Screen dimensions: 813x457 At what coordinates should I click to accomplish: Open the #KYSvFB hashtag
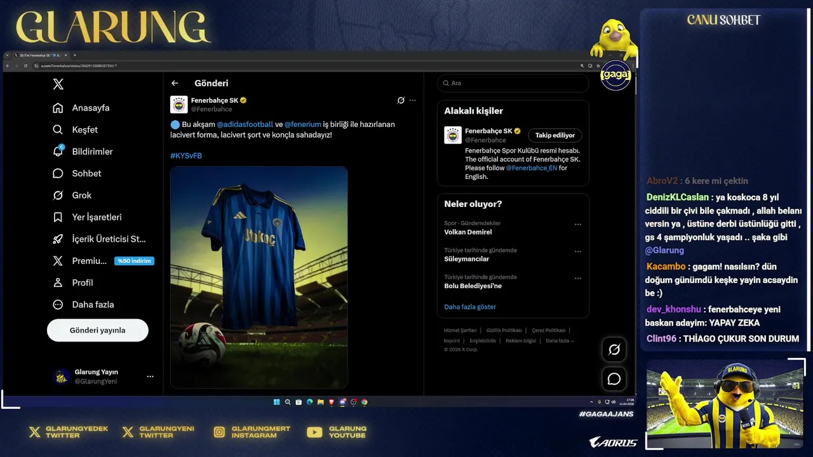(x=186, y=156)
